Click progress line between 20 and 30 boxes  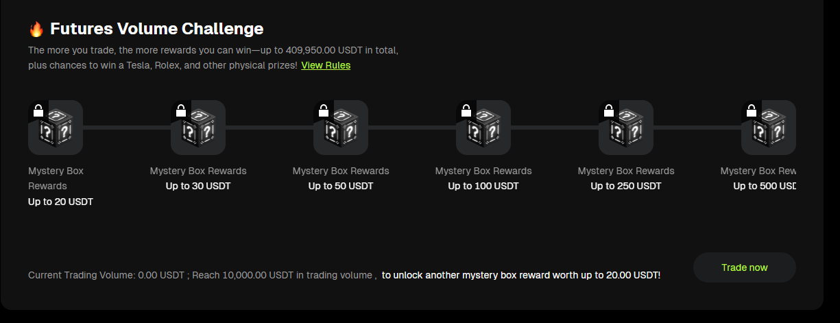coord(127,128)
